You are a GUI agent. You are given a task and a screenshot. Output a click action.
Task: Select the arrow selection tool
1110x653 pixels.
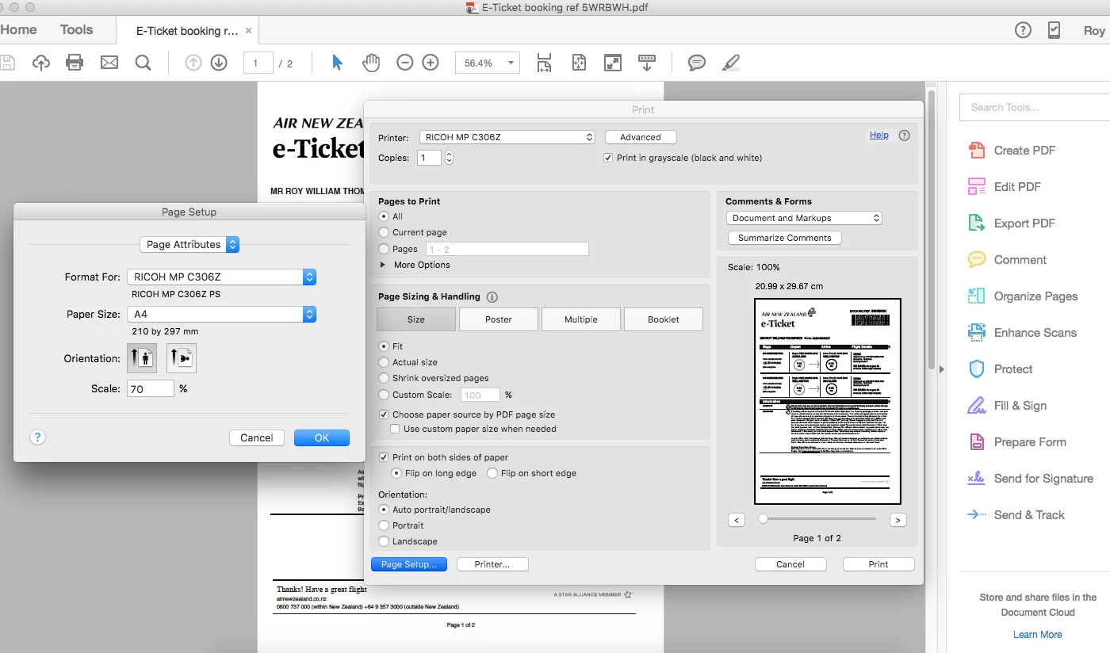click(338, 63)
